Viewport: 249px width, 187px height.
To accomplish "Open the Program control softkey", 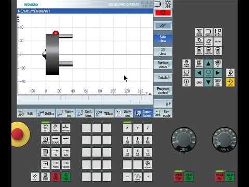I will click(x=163, y=90).
